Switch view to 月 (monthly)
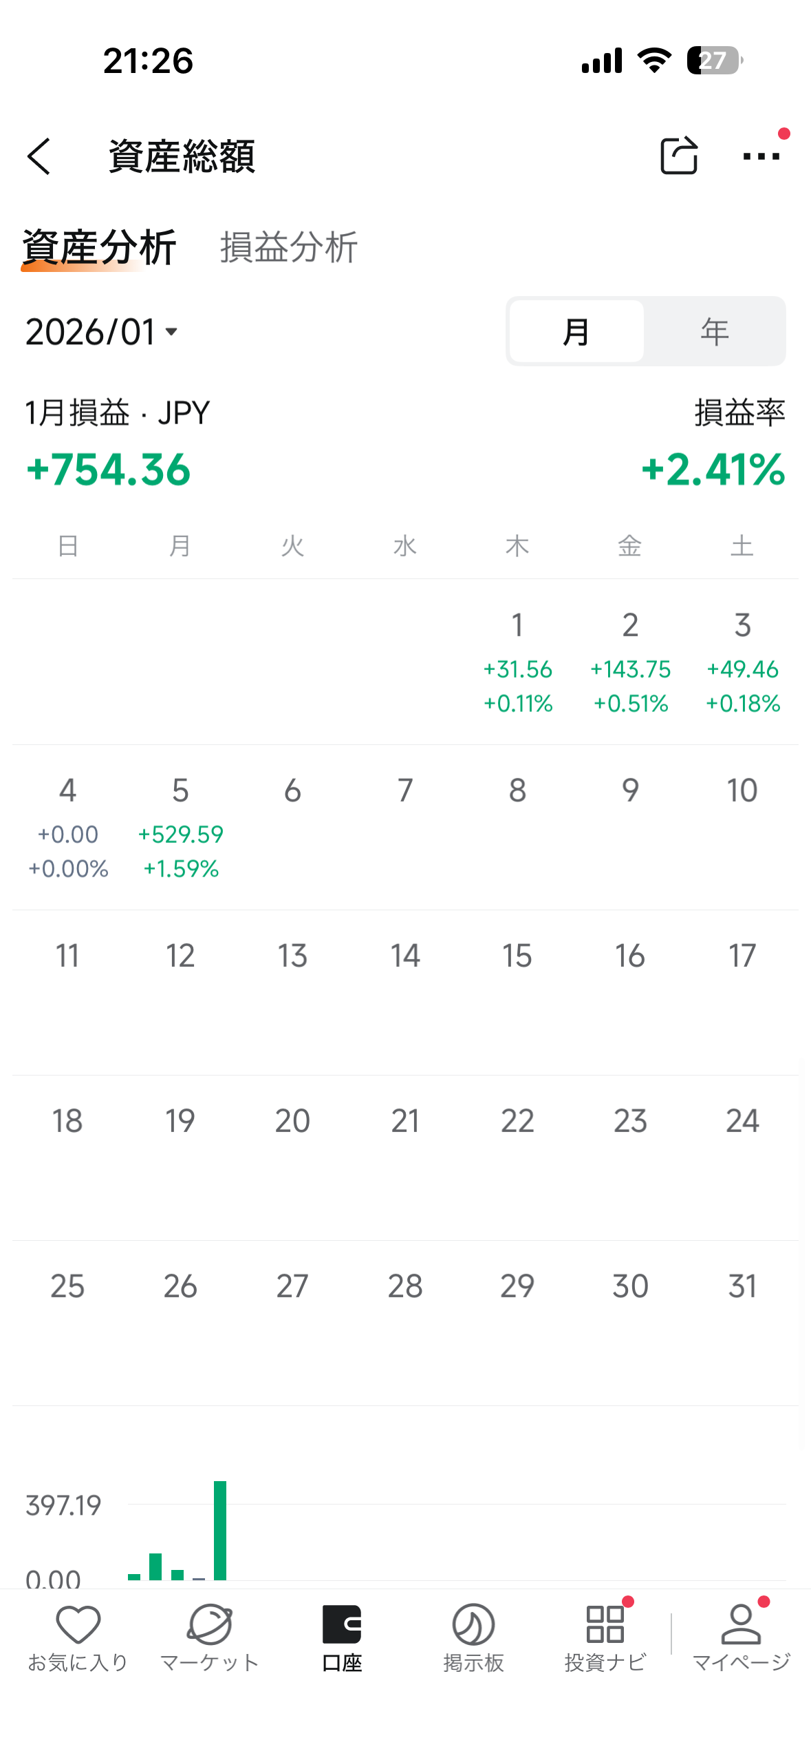 [576, 331]
